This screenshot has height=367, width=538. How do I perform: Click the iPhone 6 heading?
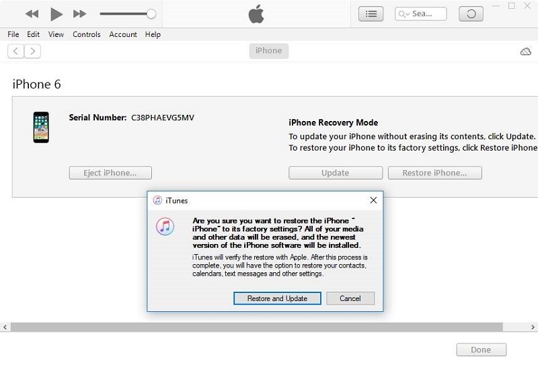coord(37,85)
